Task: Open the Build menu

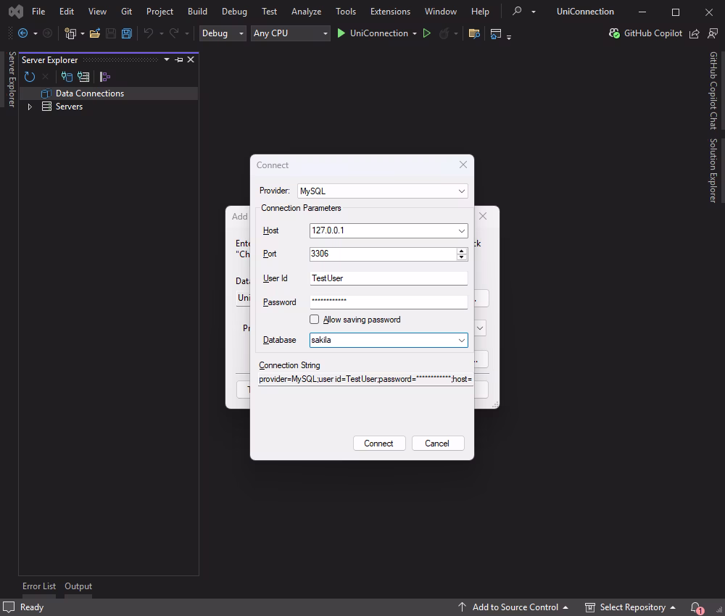Action: tap(197, 11)
